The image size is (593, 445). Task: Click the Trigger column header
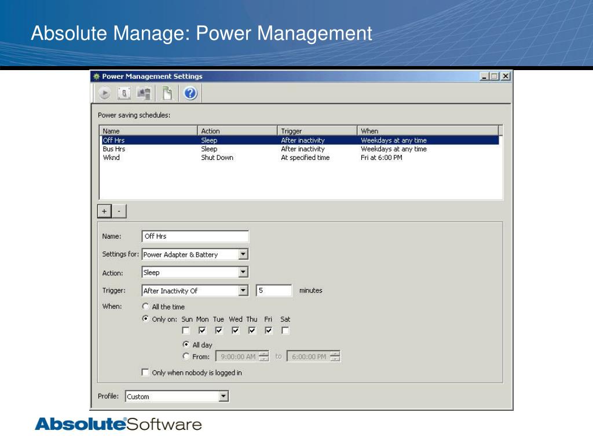pyautogui.click(x=317, y=131)
